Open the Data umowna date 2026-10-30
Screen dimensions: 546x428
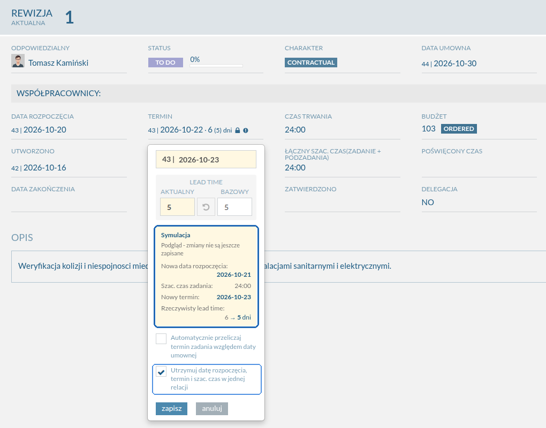click(455, 63)
